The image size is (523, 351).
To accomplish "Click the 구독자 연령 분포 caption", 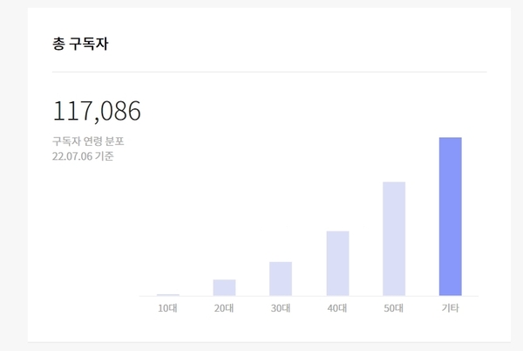I will [x=88, y=141].
